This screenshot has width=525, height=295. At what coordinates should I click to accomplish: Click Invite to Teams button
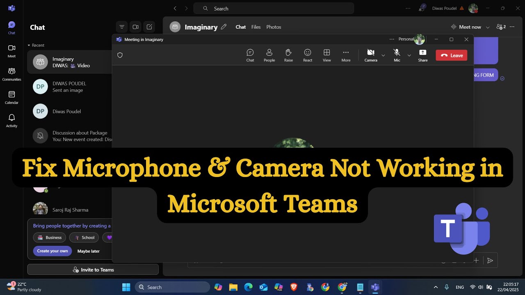coord(93,270)
